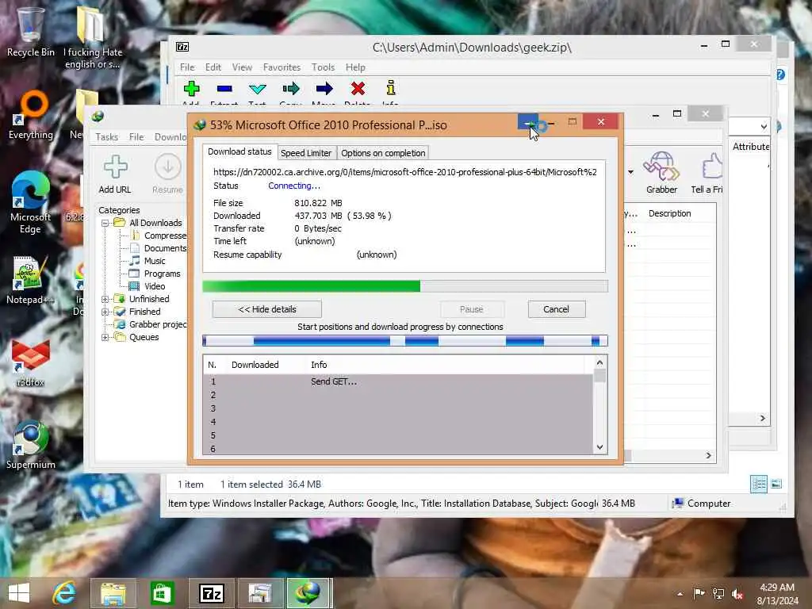812x609 pixels.
Task: Click the red Delete icon in 7-Zip
Action: [x=358, y=89]
